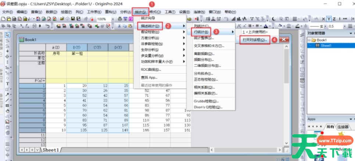The image size is (355, 161).
Task: Click the Y axis button in top-right toolbar
Action: (x=329, y=19)
